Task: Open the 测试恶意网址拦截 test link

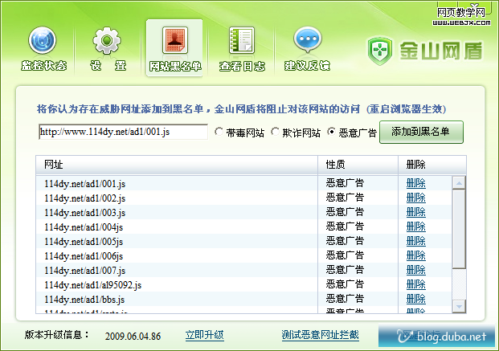Action: [x=320, y=334]
